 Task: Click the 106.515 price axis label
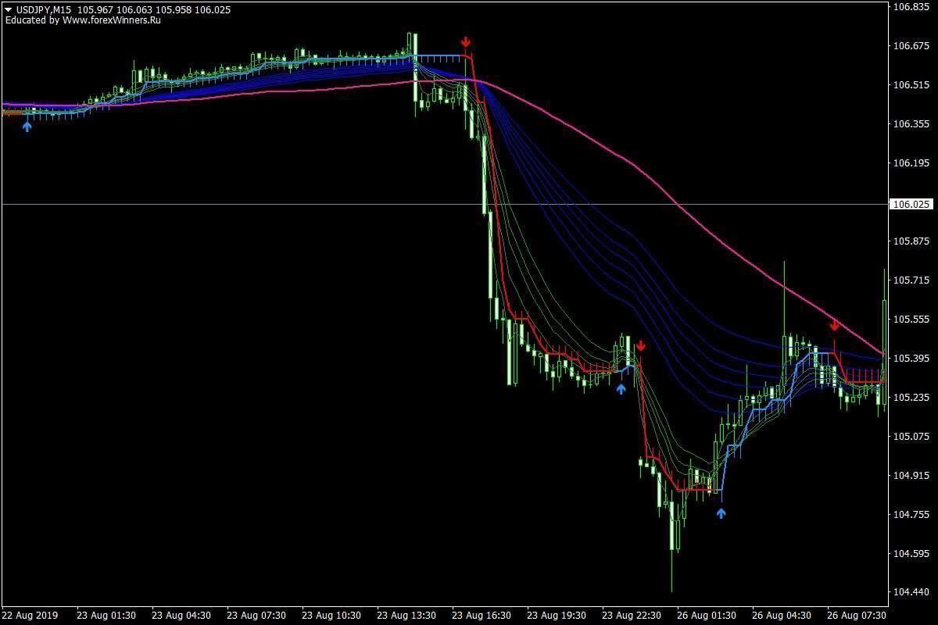[x=911, y=85]
